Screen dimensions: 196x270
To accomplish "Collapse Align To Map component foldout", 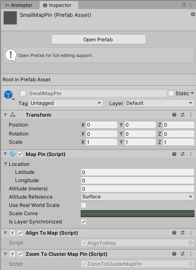I will point(5,233).
